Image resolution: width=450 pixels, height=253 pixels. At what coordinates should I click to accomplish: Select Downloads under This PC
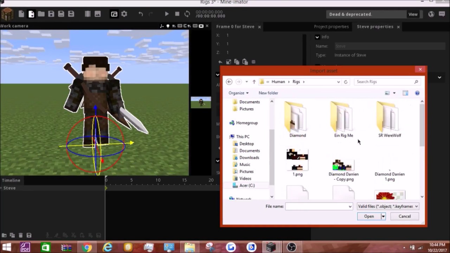click(249, 157)
